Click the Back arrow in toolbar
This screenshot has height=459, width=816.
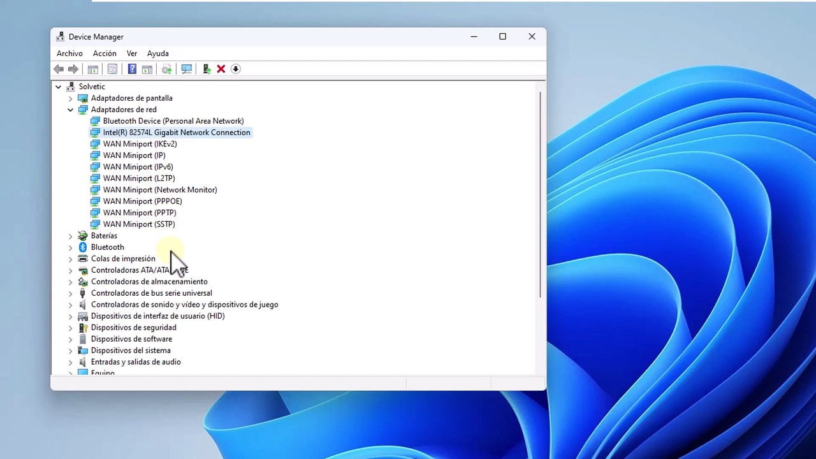[x=59, y=69]
